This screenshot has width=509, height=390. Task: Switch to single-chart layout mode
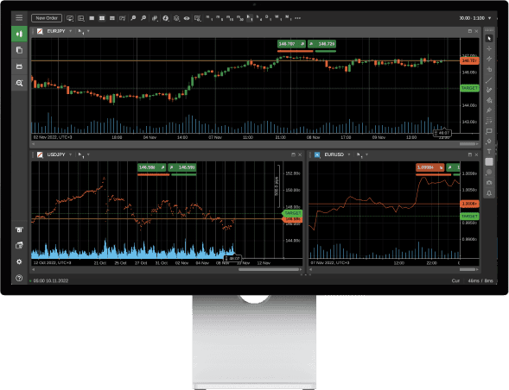pyautogui.click(x=92, y=18)
